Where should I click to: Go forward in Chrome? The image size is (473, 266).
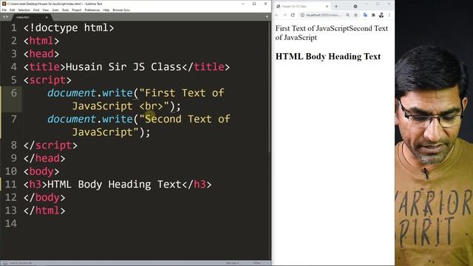(285, 15)
